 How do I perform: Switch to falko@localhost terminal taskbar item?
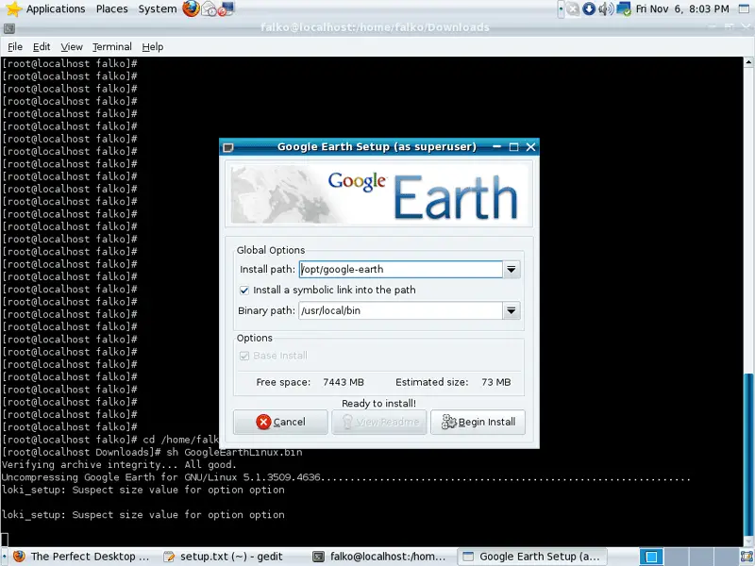pyautogui.click(x=378, y=557)
